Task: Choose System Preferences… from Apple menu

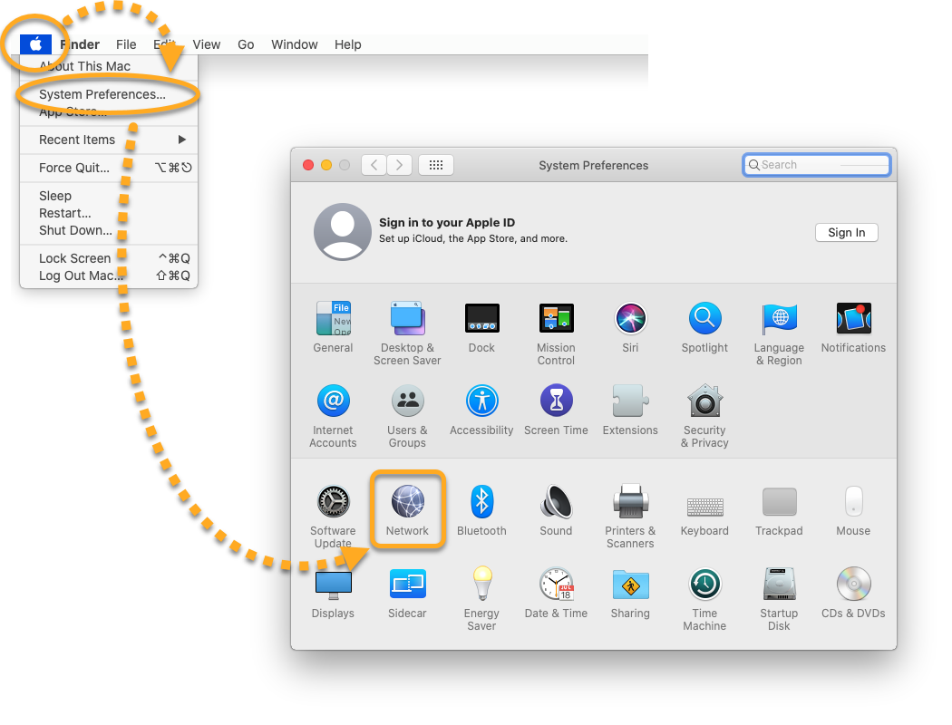Action: 109,94
